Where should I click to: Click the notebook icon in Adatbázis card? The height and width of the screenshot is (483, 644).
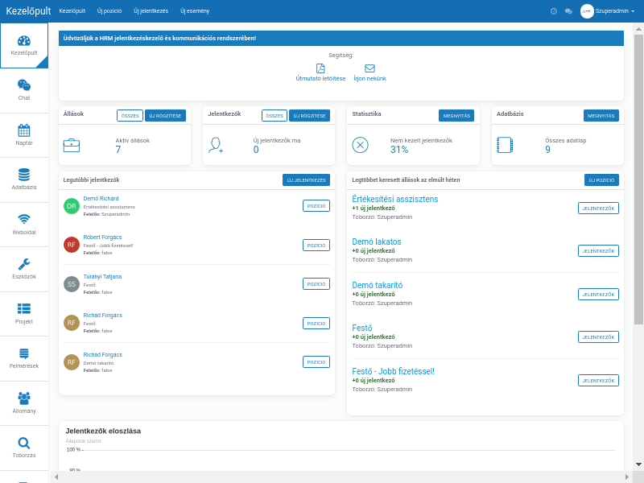505,145
